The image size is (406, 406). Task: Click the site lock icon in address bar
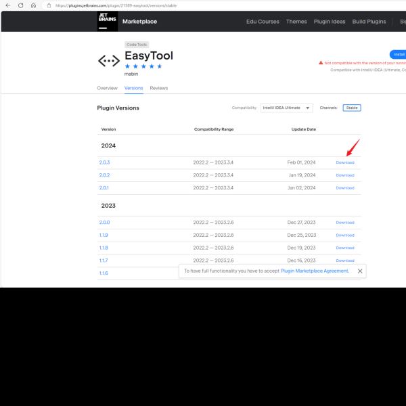pyautogui.click(x=49, y=5)
